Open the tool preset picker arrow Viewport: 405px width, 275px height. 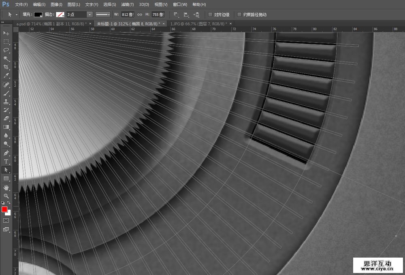click(17, 15)
